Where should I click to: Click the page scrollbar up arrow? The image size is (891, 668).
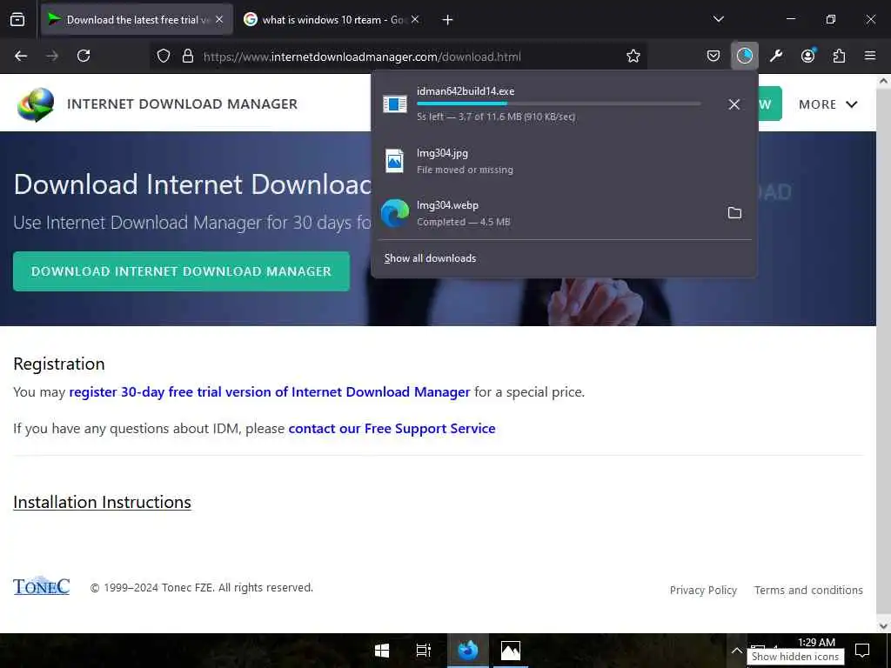pos(883,81)
